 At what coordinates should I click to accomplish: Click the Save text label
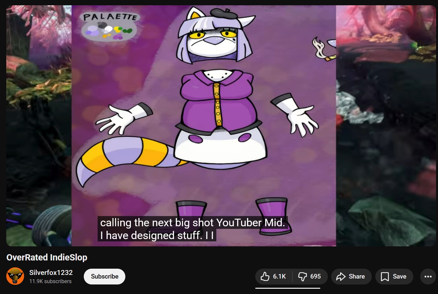(x=399, y=277)
